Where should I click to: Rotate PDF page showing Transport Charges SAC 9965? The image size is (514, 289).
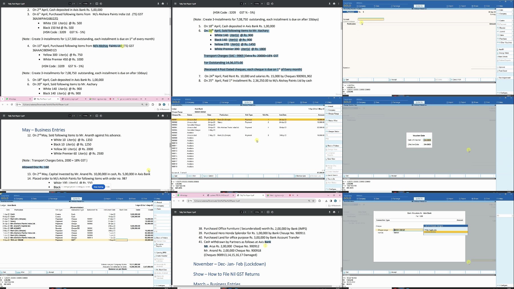coord(272,4)
